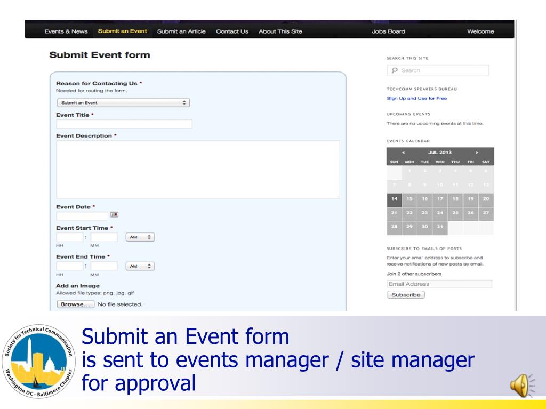Click 'JUL 2013' calendar month title

click(x=440, y=153)
